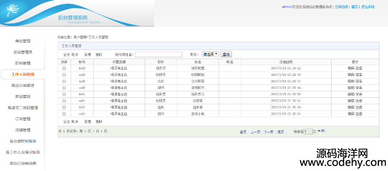Click the 上一页 pagination button

pyautogui.click(x=255, y=132)
